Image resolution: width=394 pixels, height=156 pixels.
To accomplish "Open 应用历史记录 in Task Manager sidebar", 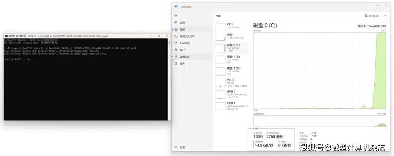I will 192,36.
